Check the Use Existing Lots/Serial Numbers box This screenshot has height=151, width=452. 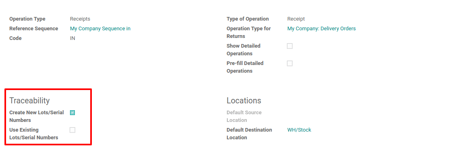tap(72, 130)
